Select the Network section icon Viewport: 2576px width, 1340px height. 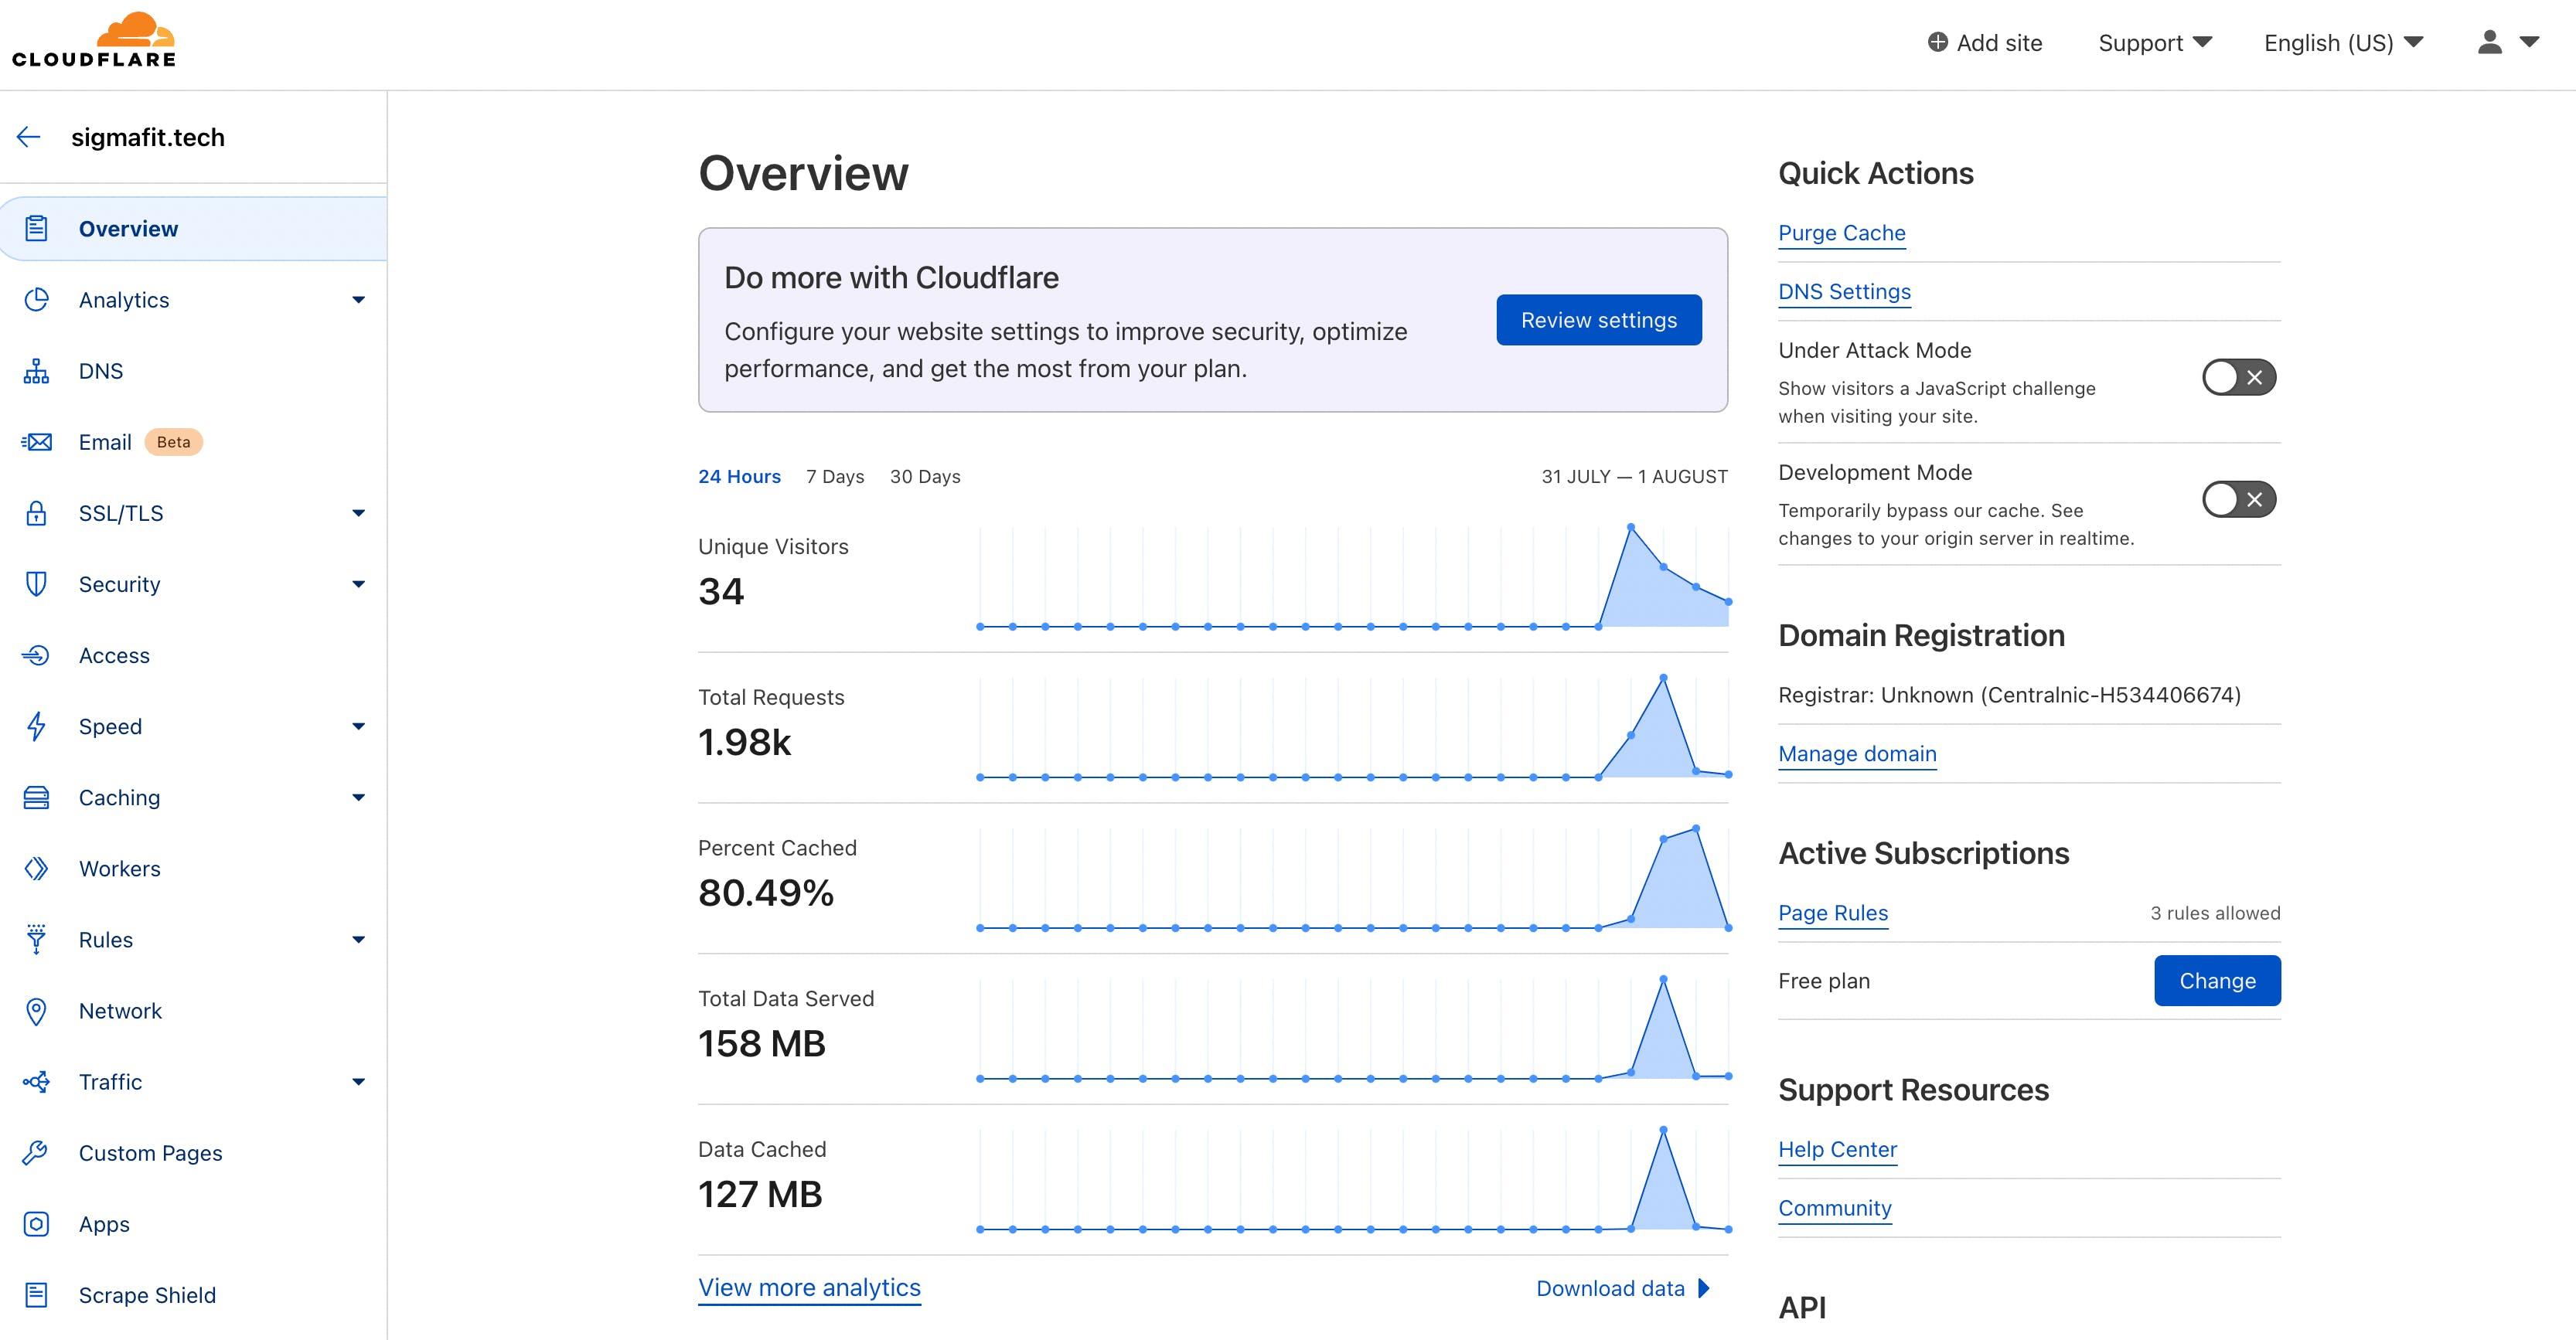[36, 1010]
